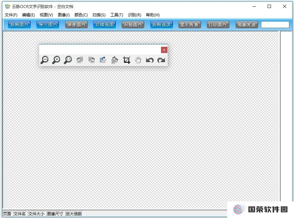
Task: Click the 页面 status bar entry
Action: 7,214
